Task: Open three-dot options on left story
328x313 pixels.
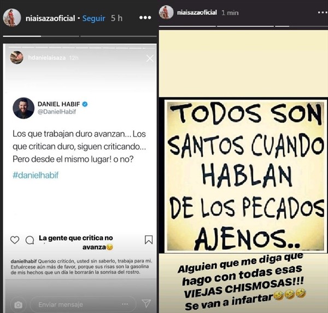Action: click(x=145, y=18)
